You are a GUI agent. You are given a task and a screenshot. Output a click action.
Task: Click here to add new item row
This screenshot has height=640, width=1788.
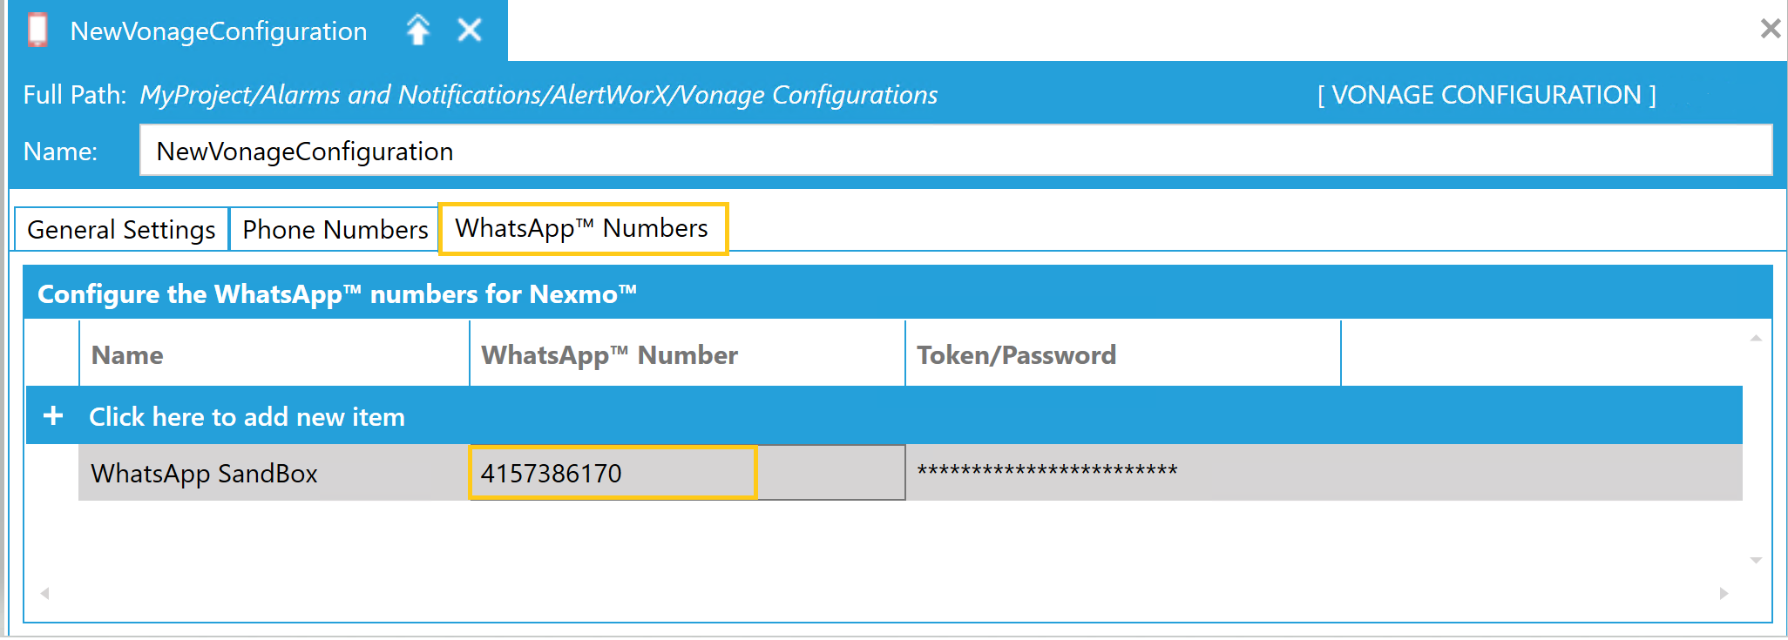click(884, 415)
